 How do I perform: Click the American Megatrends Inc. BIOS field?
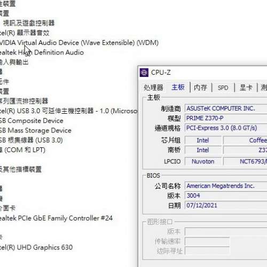pos(226,186)
